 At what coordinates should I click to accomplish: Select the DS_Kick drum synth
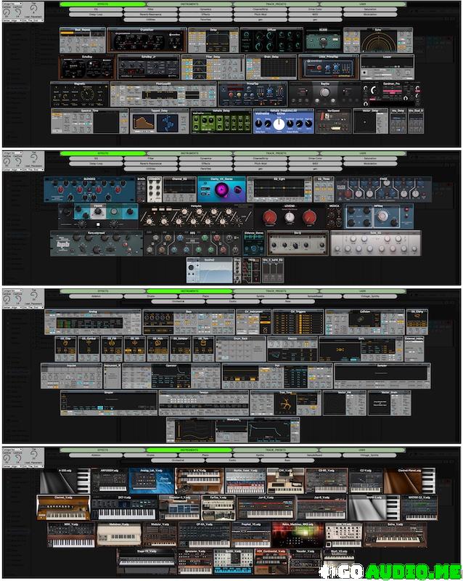(157, 349)
